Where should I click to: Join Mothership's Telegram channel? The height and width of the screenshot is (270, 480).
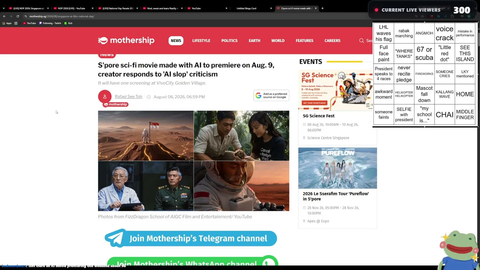(190, 238)
